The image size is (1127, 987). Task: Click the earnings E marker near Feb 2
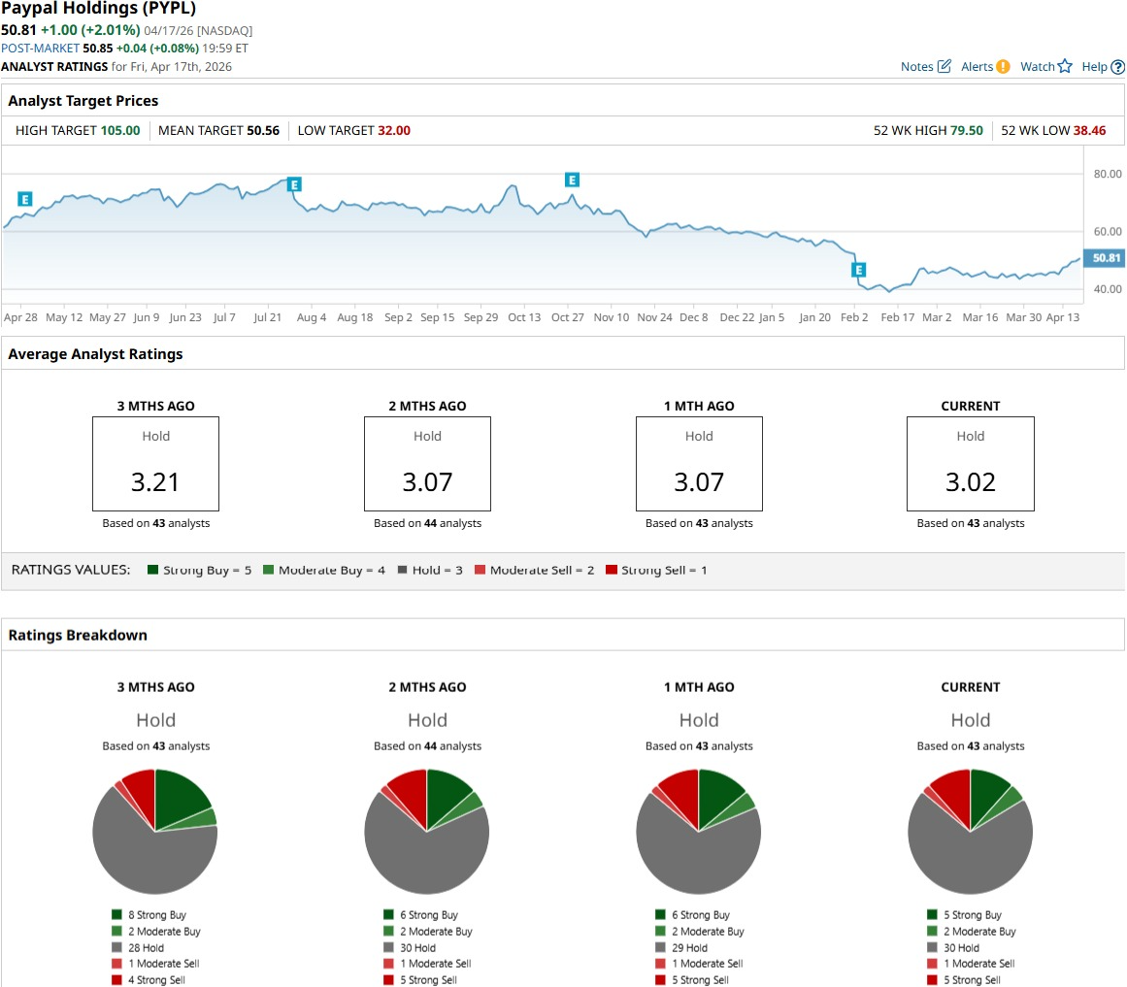858,270
